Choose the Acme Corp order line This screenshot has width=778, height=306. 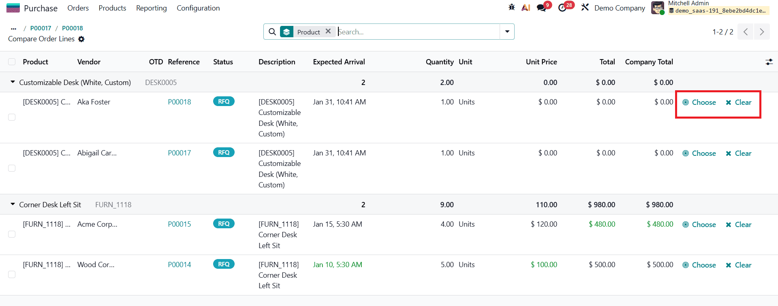coord(699,225)
